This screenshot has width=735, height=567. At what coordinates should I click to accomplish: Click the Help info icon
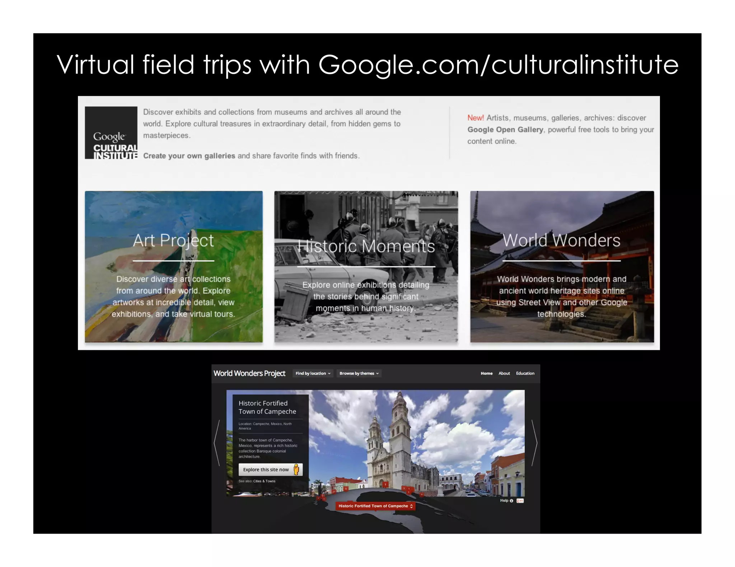pyautogui.click(x=511, y=501)
